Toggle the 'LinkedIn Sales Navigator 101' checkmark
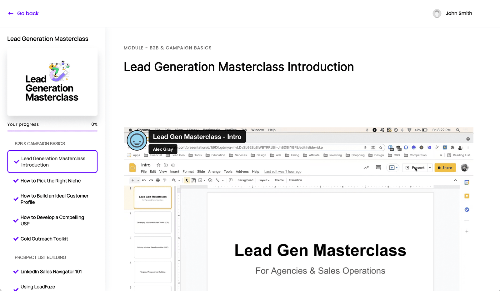The image size is (500, 291). pos(16,272)
